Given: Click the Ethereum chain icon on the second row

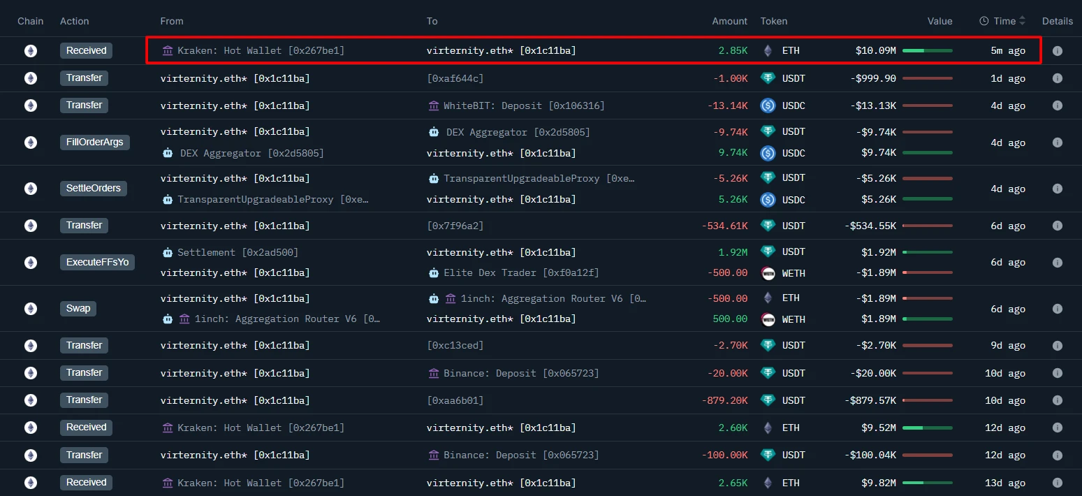Looking at the screenshot, I should (x=29, y=78).
